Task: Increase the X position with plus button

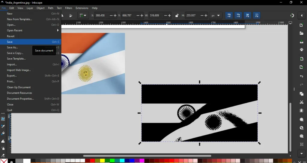Action: tap(115, 16)
